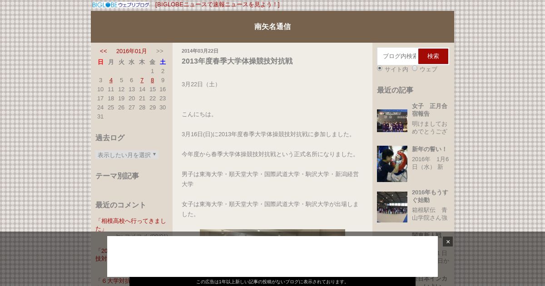Click thumbnail of 新年の誓い！ article
The width and height of the screenshot is (545, 286).
[392, 164]
